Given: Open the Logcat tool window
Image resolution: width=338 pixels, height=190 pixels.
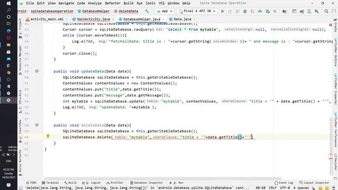Looking at the screenshot, I should pos(91,183).
